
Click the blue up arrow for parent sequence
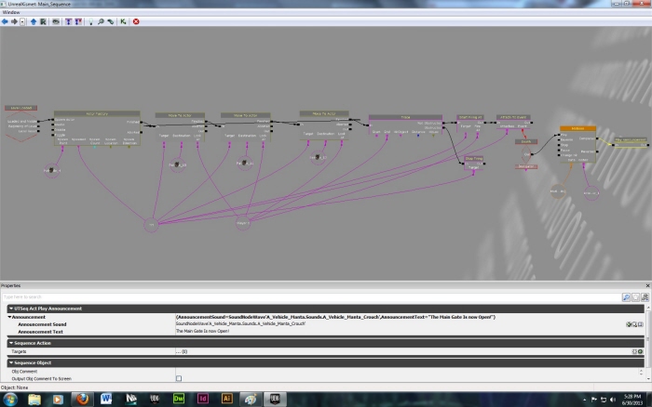[34, 20]
